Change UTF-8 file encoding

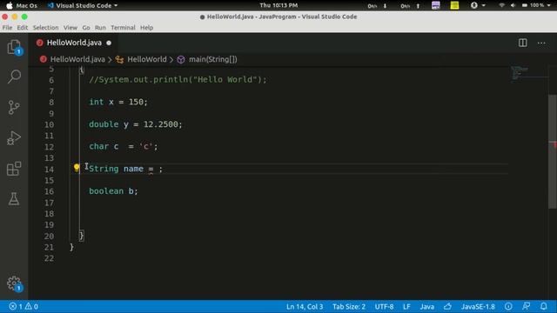pos(384,306)
